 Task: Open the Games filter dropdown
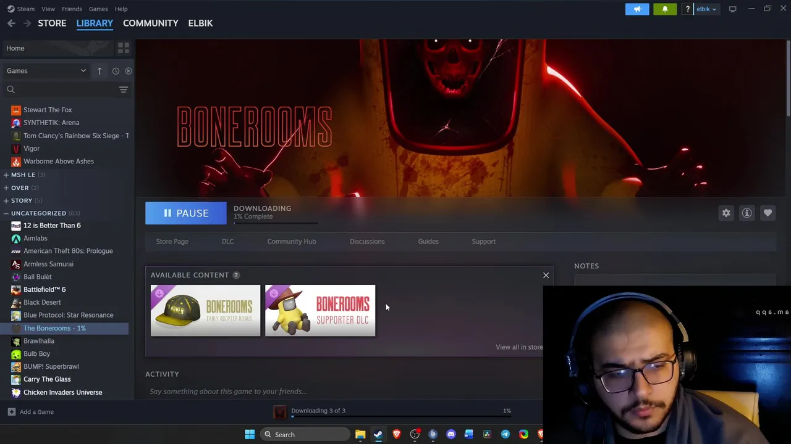(x=46, y=71)
